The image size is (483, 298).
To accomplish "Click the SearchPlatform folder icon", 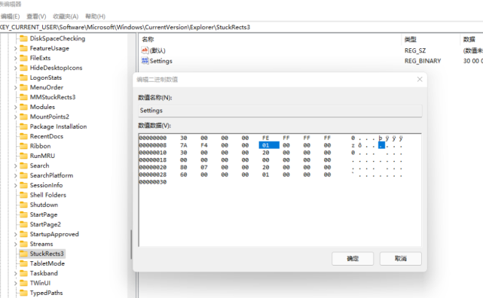I will [x=23, y=175].
